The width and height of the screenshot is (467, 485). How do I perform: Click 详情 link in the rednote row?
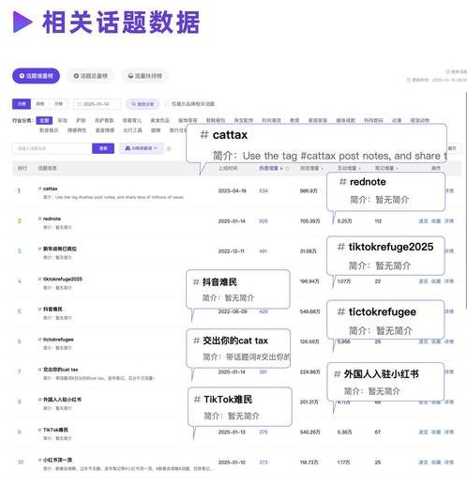click(449, 221)
